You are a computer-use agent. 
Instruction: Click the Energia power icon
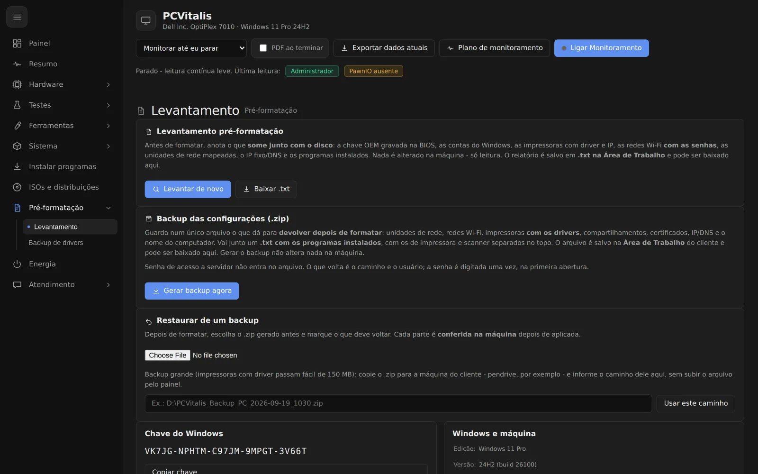pyautogui.click(x=17, y=264)
